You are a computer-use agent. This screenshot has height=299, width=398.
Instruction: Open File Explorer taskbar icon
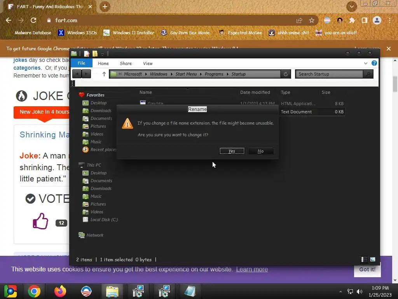click(x=112, y=291)
